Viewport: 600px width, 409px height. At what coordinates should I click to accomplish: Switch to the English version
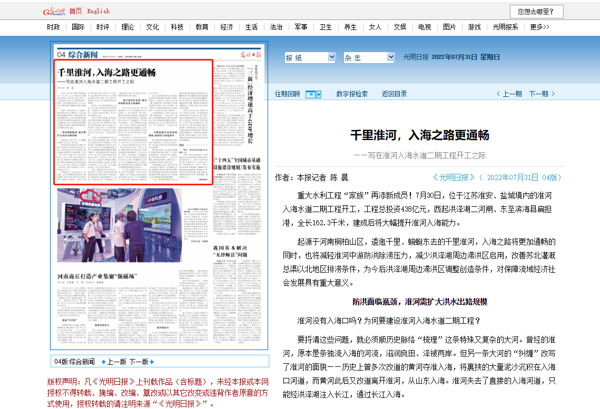coord(99,11)
